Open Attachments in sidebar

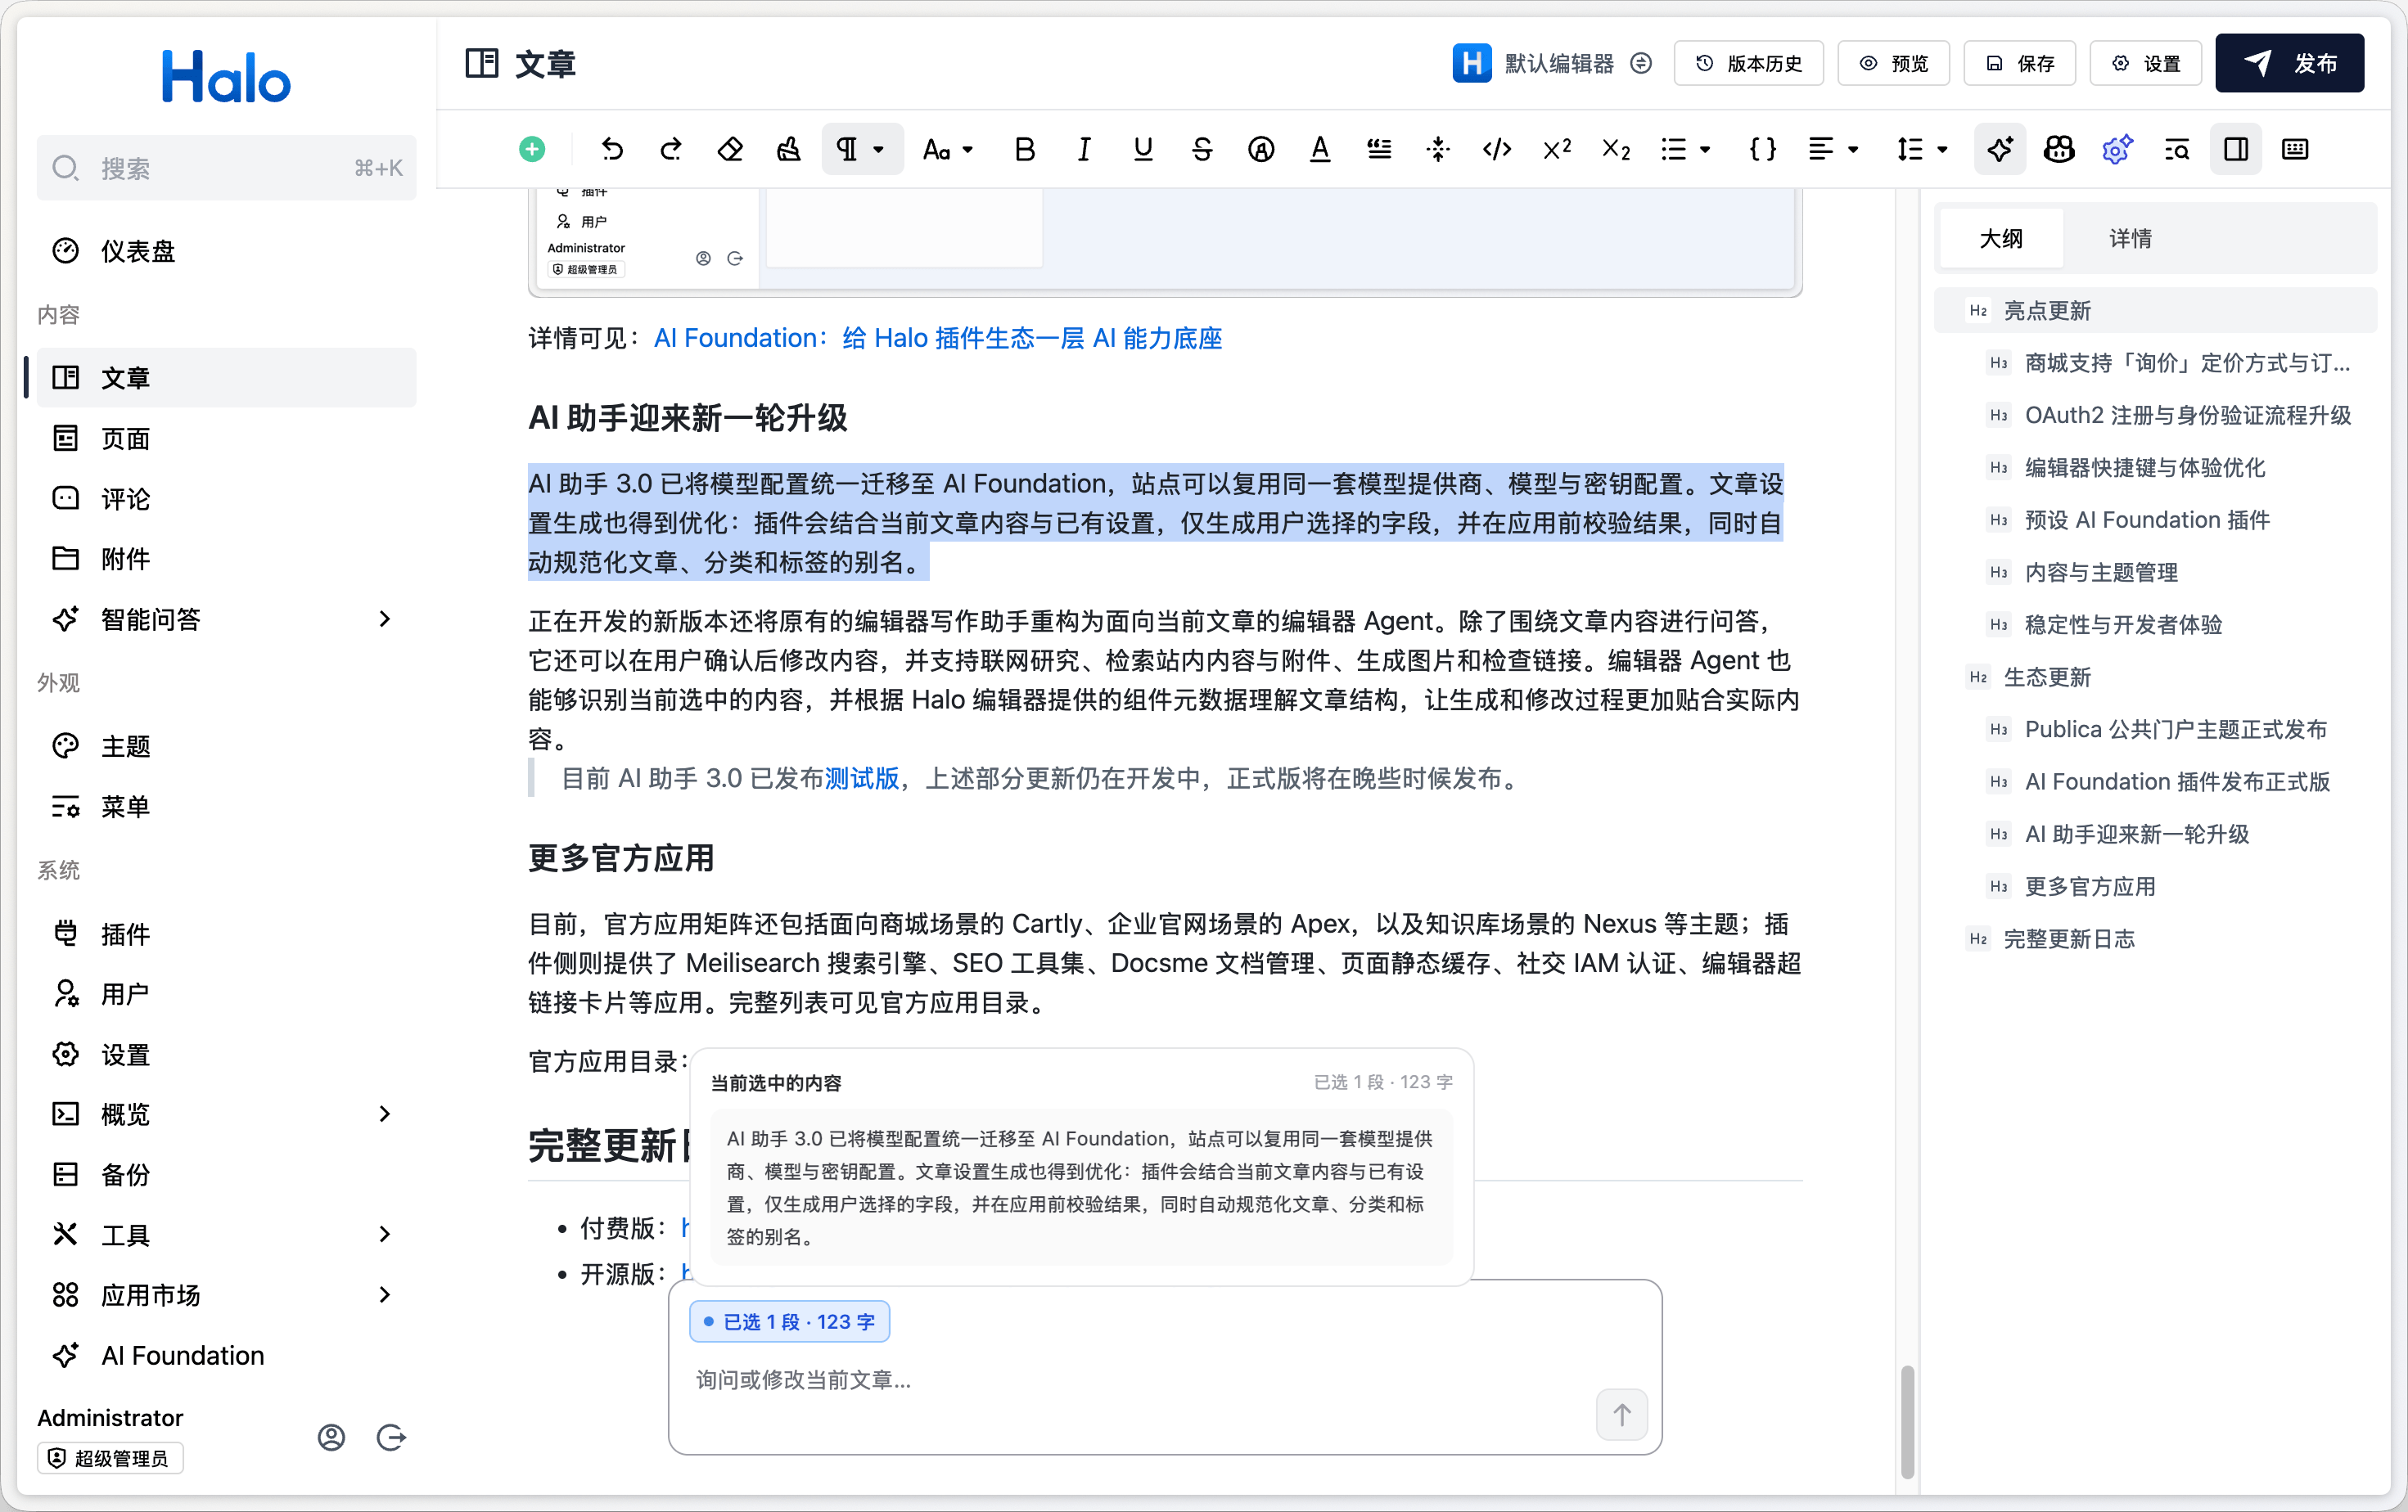coord(226,559)
